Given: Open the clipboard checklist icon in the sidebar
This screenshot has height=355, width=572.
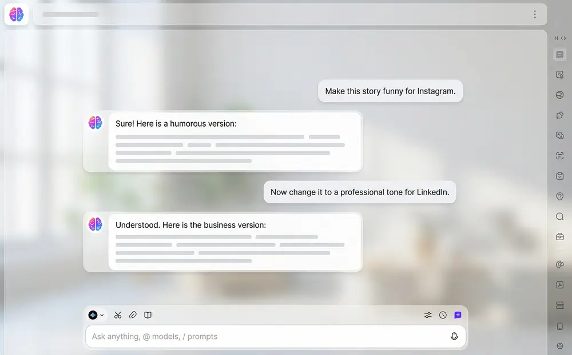Looking at the screenshot, I should point(559,176).
